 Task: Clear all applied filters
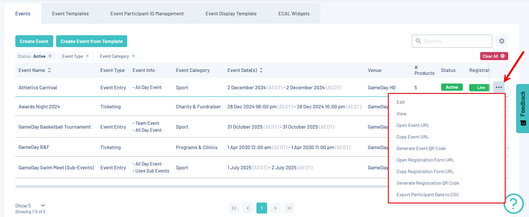coord(494,56)
